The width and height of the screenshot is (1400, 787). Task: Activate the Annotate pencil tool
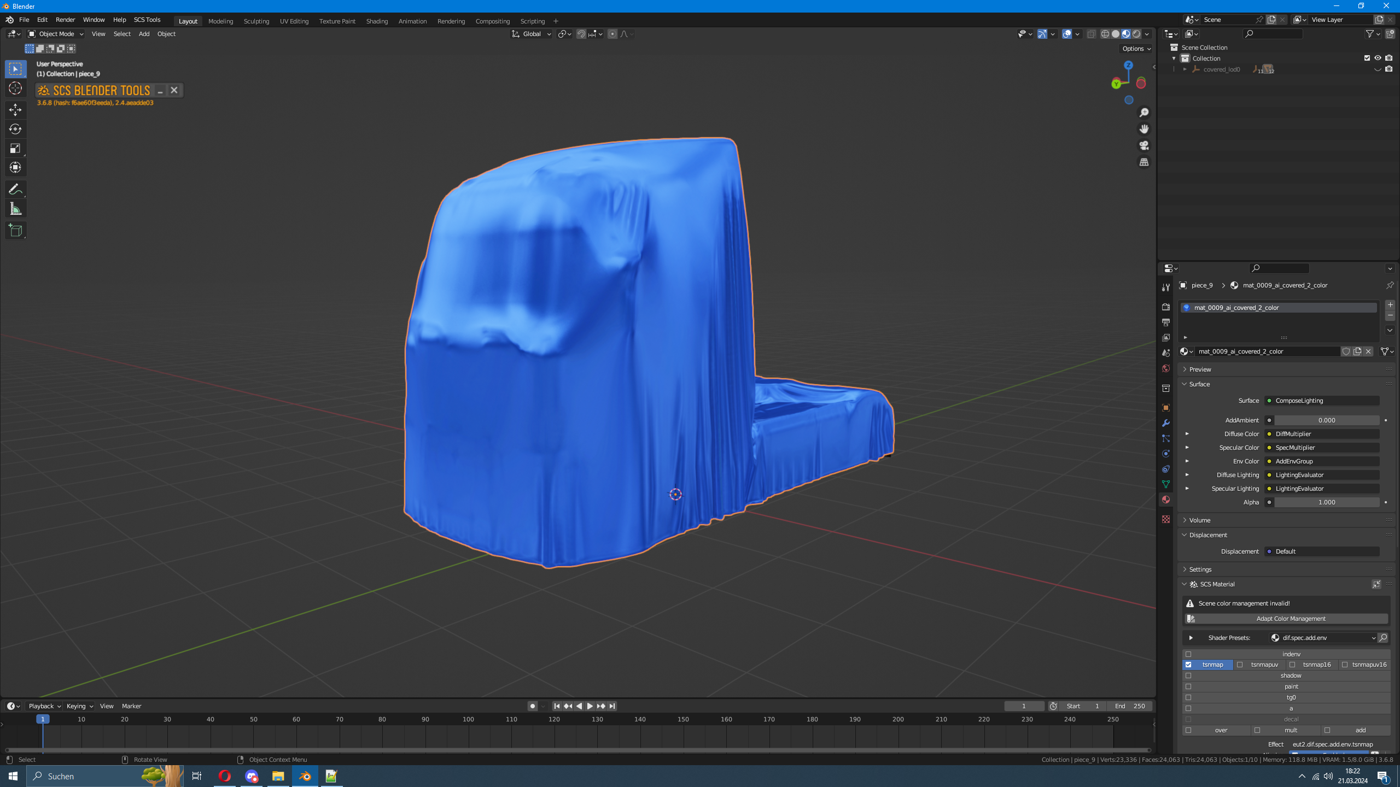tap(15, 190)
